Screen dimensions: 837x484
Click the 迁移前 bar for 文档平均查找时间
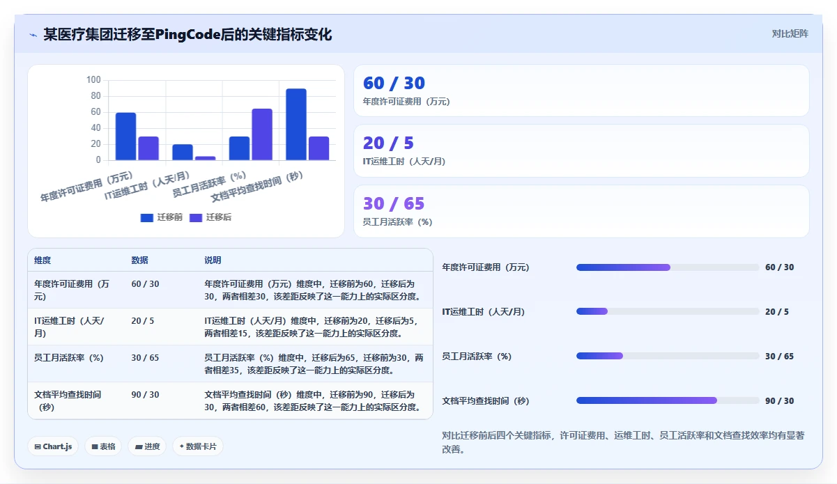click(296, 125)
